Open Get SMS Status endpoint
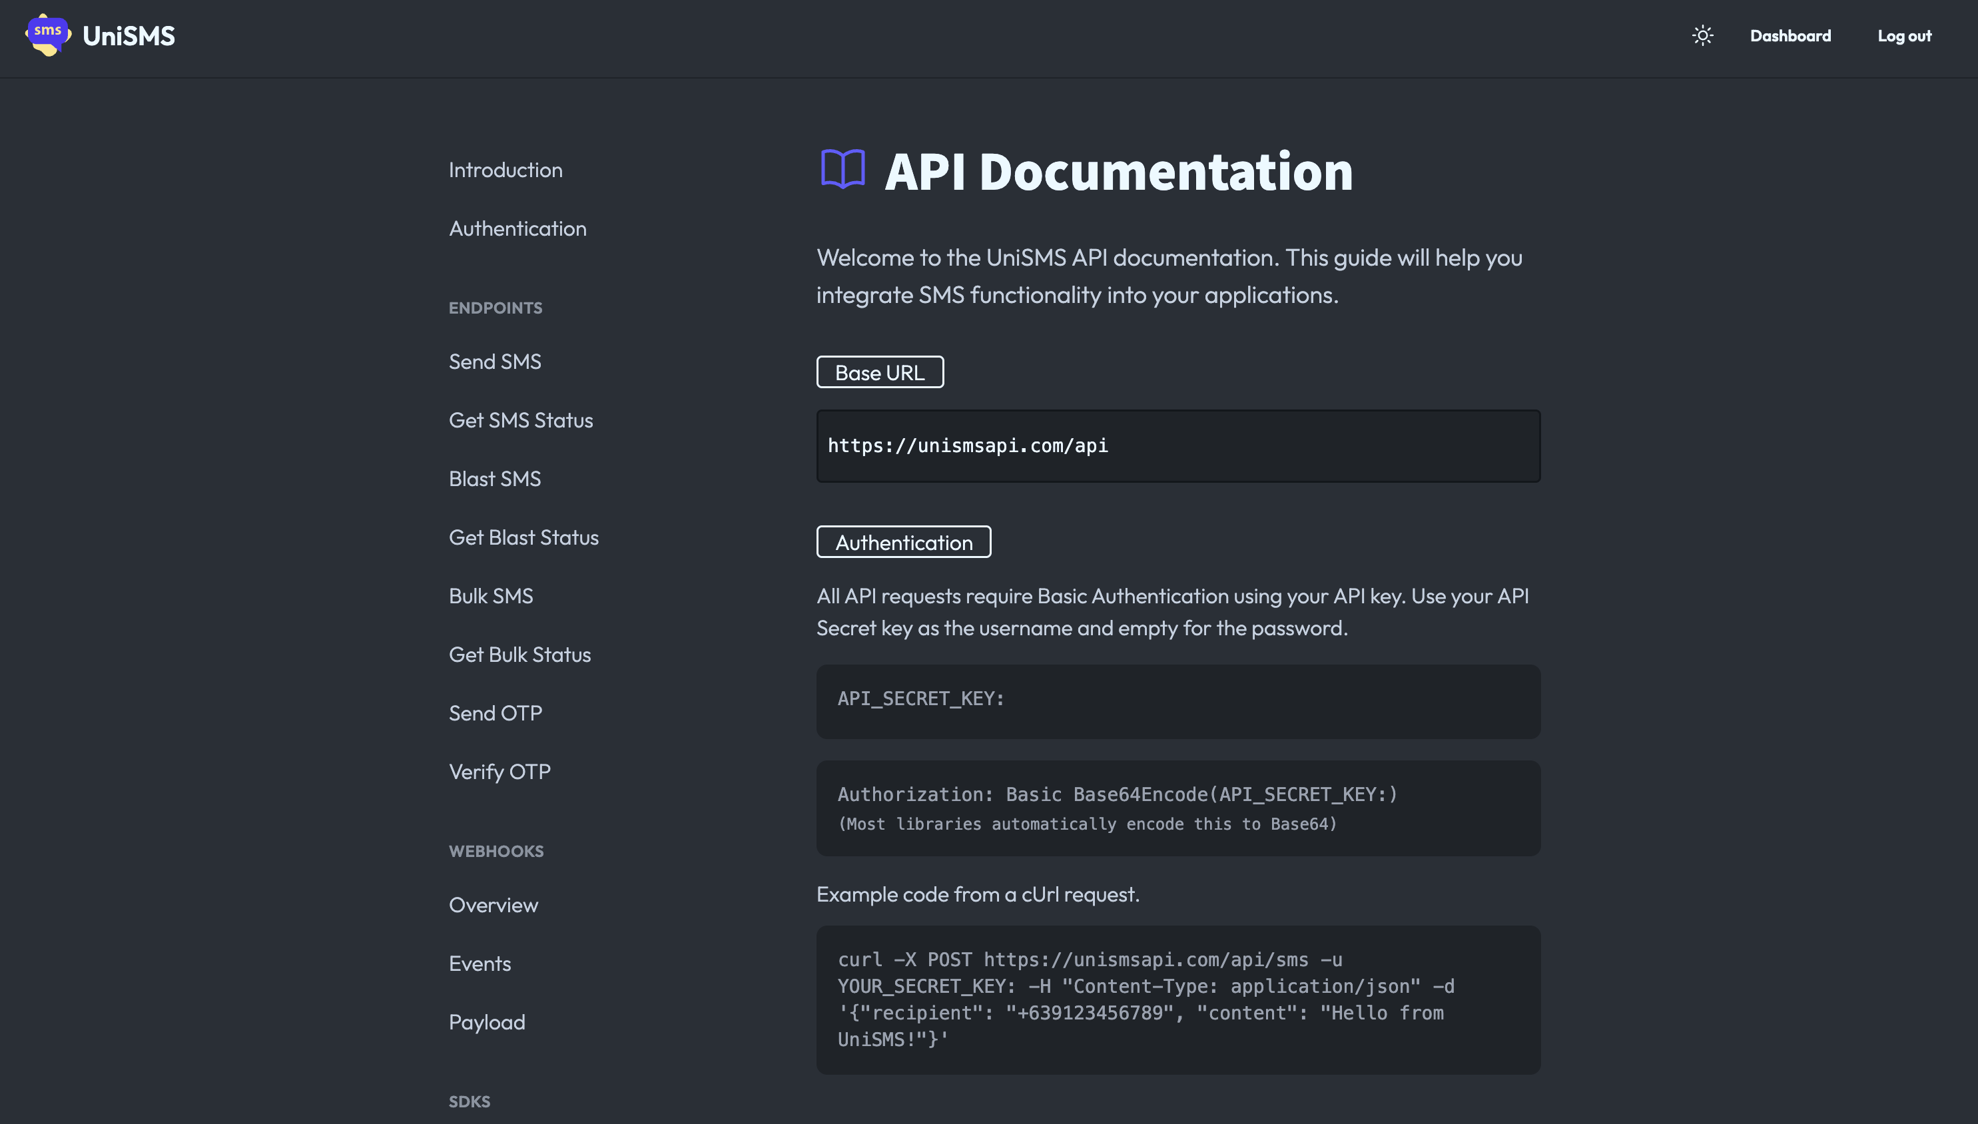 click(521, 420)
